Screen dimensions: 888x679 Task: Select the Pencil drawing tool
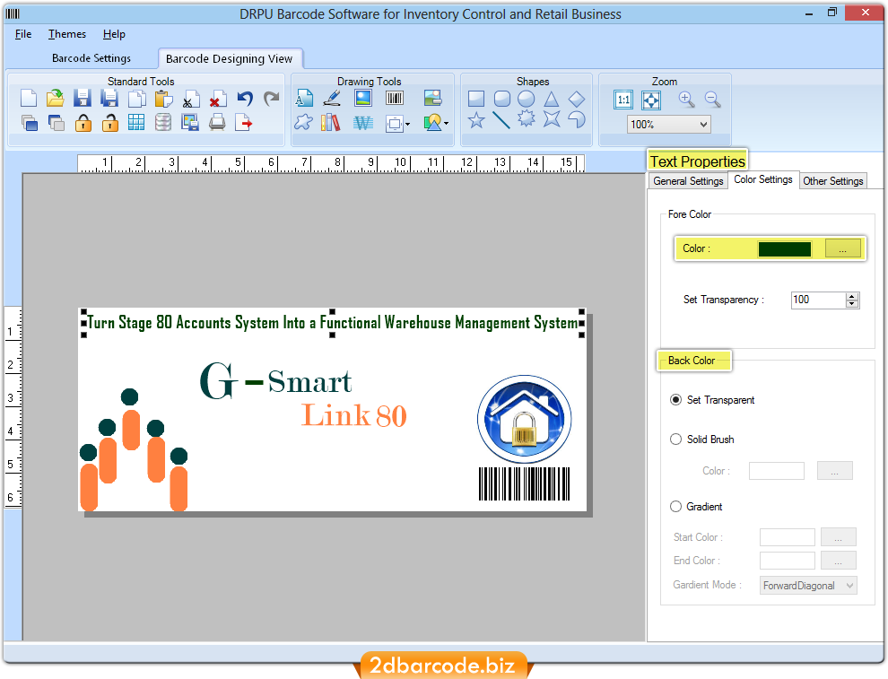[x=332, y=98]
